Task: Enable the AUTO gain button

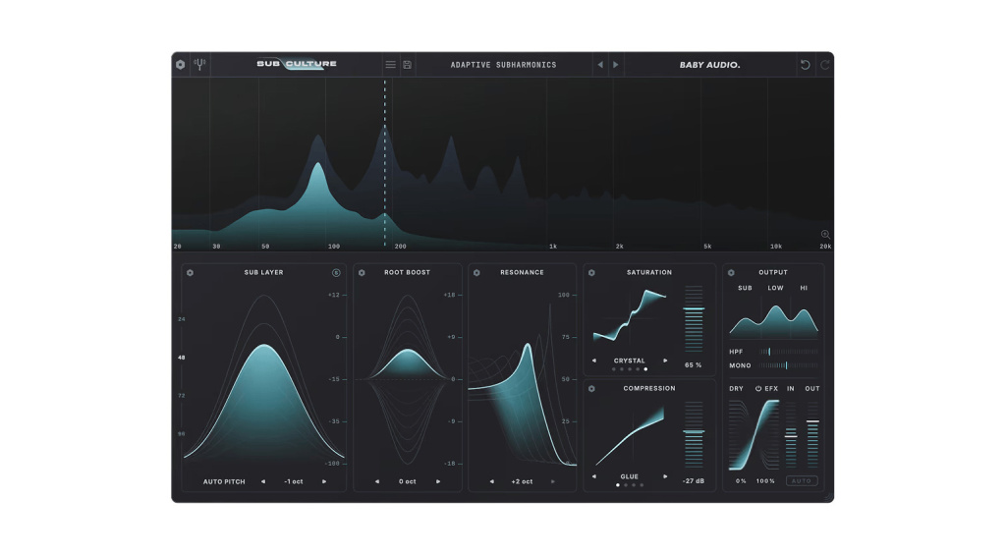Action: click(802, 481)
